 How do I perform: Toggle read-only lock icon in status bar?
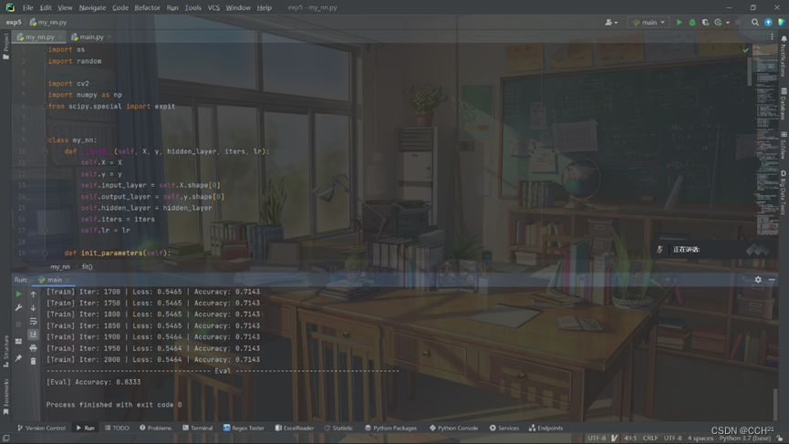pos(780,439)
